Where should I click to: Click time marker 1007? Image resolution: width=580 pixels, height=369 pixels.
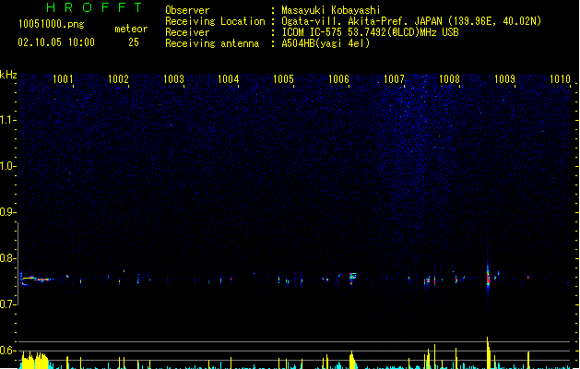click(x=394, y=79)
